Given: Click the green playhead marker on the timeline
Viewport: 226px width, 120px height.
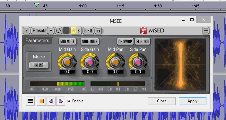Looking at the screenshot, I should click(37, 5).
